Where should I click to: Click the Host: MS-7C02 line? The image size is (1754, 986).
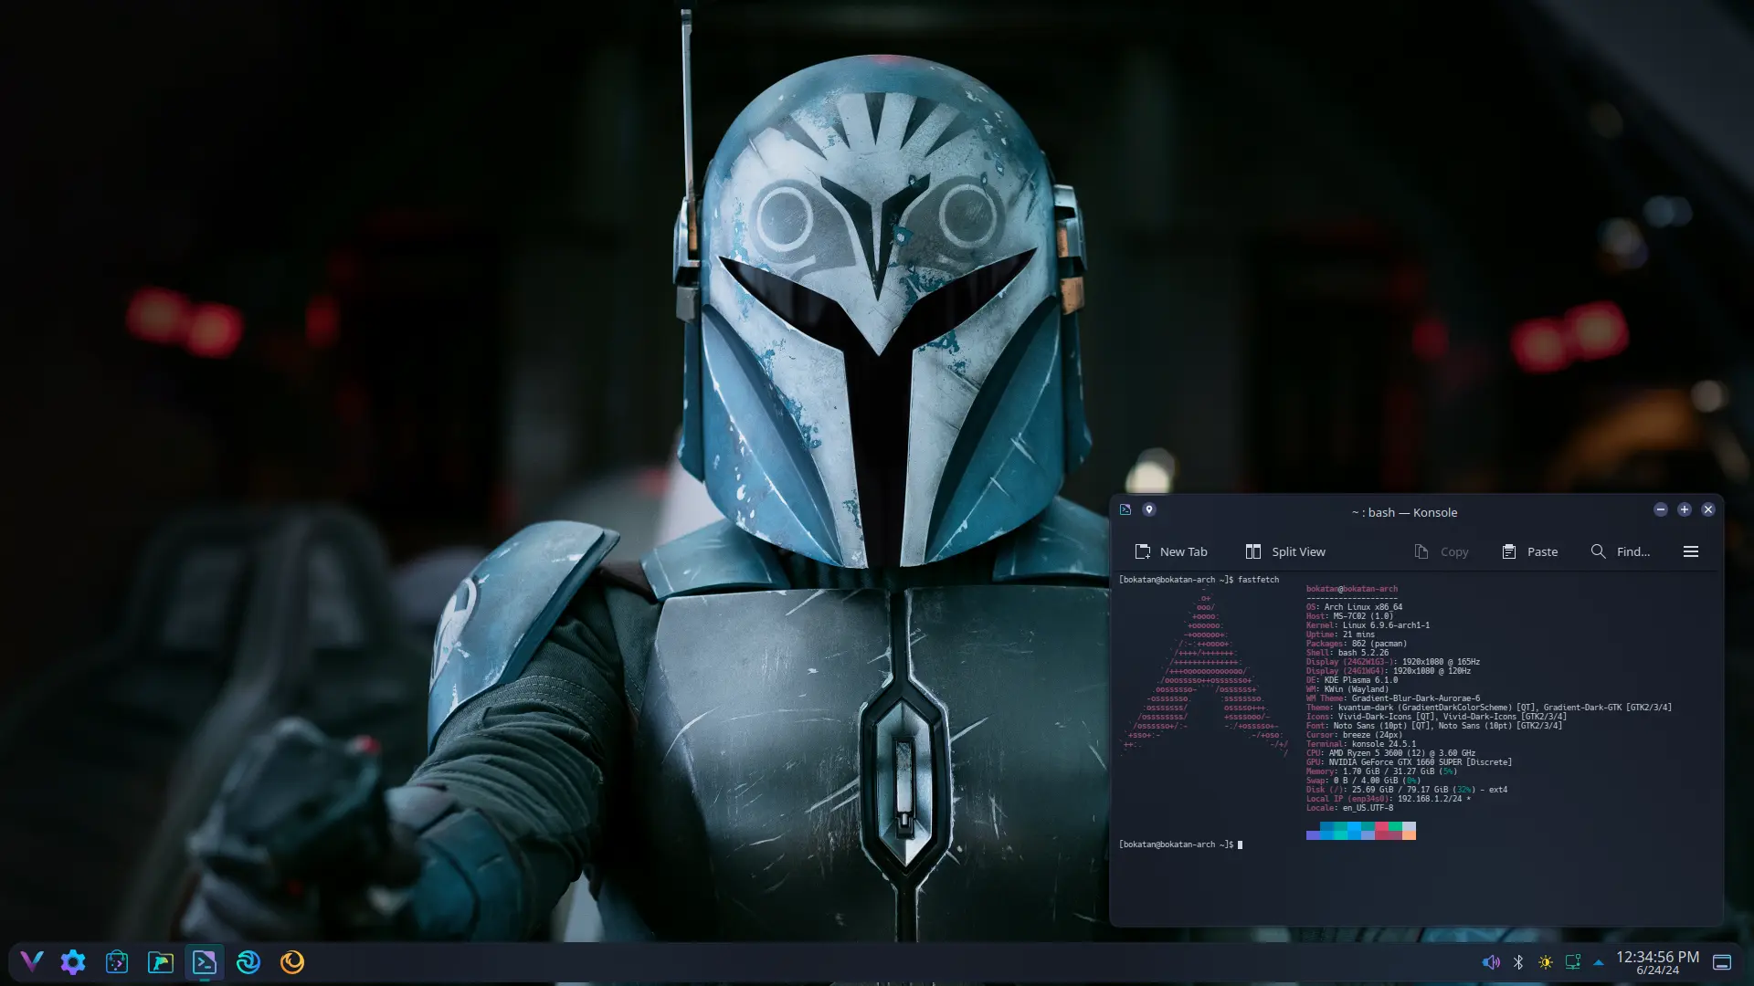tap(1349, 616)
